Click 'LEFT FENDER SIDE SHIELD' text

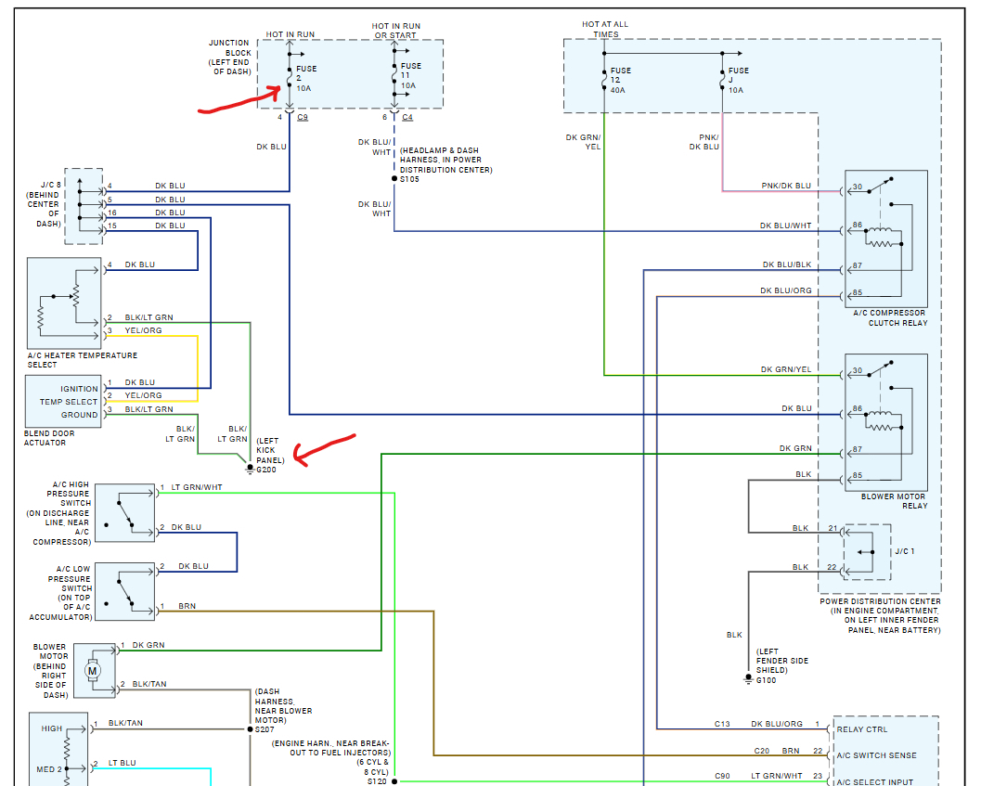(x=782, y=660)
